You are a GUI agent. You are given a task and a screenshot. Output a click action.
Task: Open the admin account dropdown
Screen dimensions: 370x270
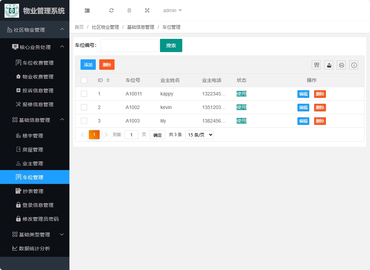coord(172,10)
